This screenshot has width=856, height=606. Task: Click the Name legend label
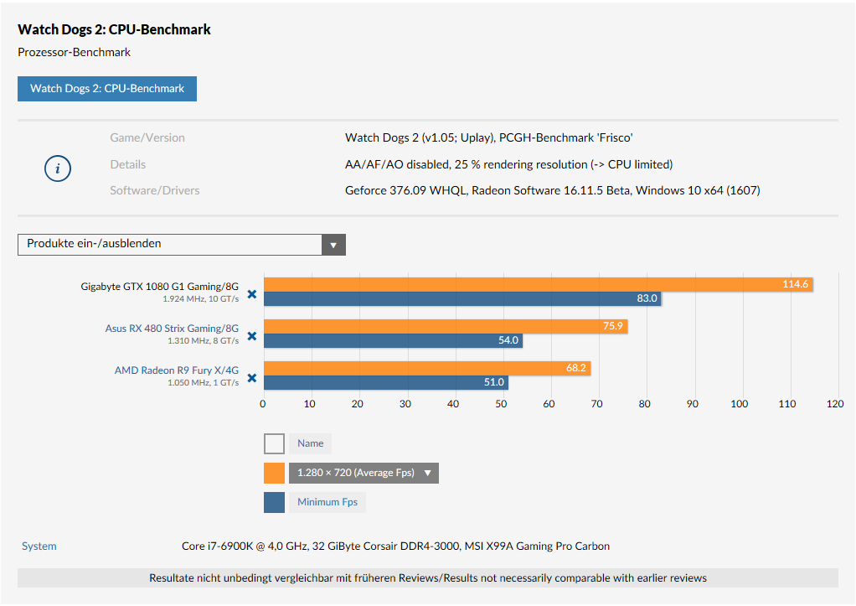(x=310, y=443)
